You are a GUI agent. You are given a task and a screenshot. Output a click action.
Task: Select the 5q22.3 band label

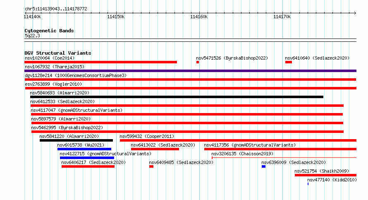[32, 36]
